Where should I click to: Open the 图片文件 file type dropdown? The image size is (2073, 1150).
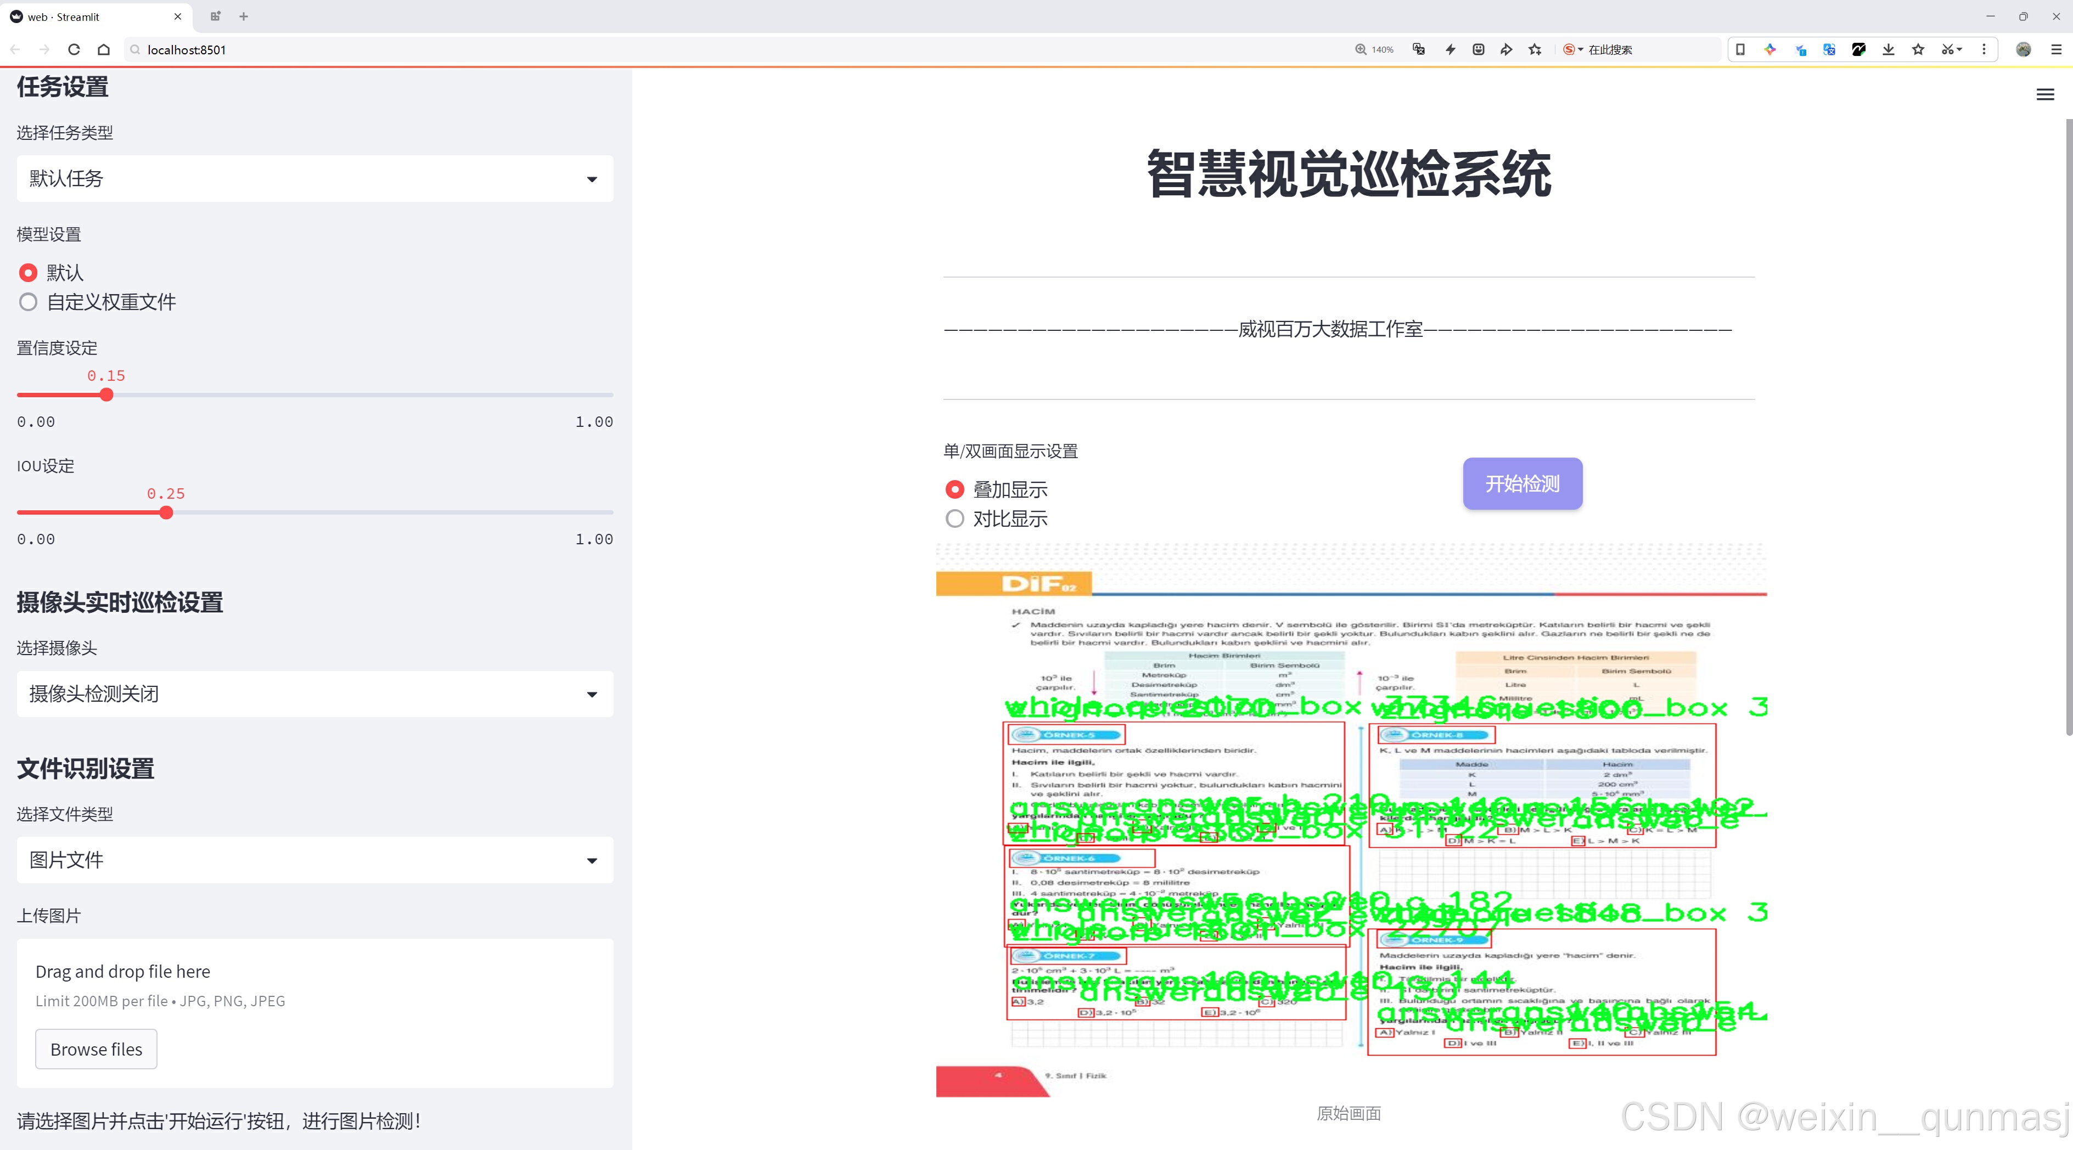314,860
